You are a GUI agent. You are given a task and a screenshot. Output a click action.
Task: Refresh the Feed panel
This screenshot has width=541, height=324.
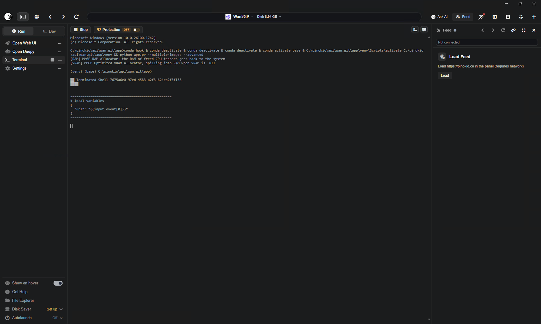[503, 30]
